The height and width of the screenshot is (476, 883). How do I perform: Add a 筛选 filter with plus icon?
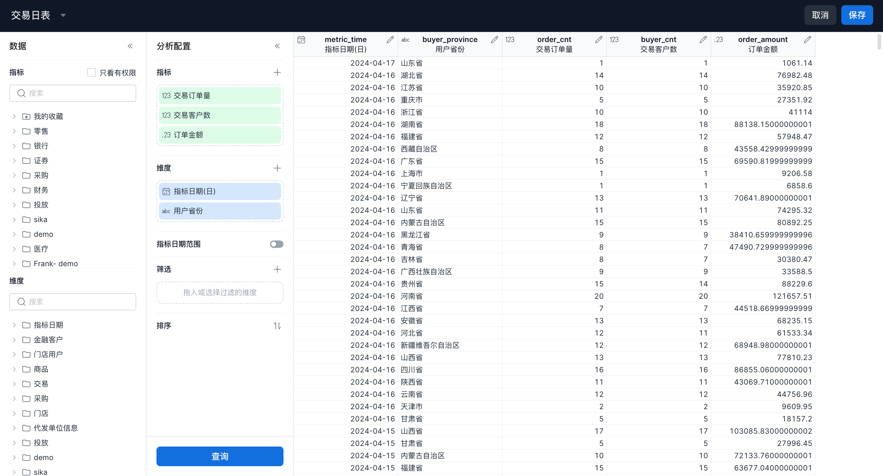277,269
